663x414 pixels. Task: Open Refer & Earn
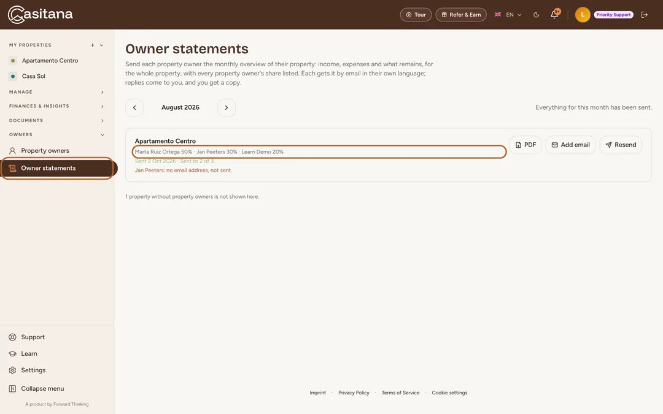coord(461,15)
